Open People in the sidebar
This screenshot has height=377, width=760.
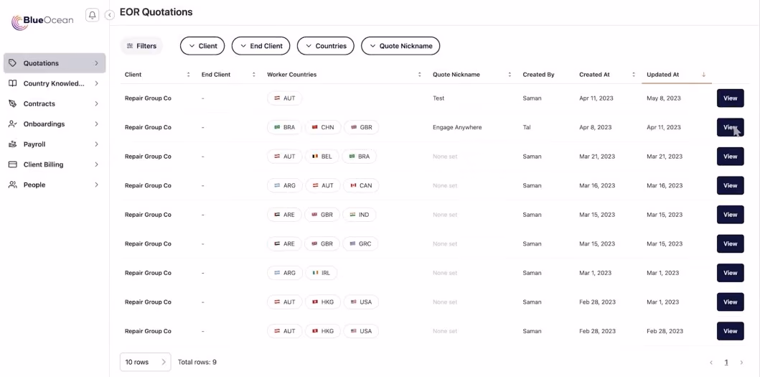click(55, 185)
